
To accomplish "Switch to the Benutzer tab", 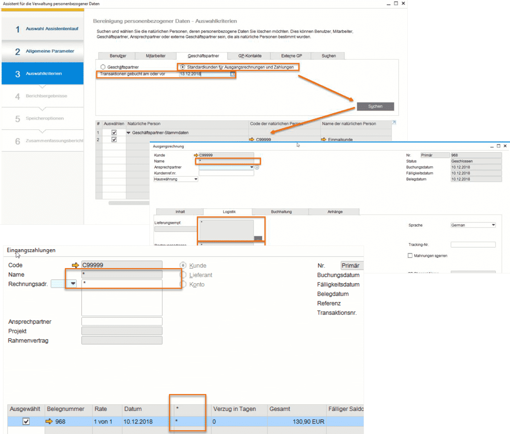I will [118, 56].
